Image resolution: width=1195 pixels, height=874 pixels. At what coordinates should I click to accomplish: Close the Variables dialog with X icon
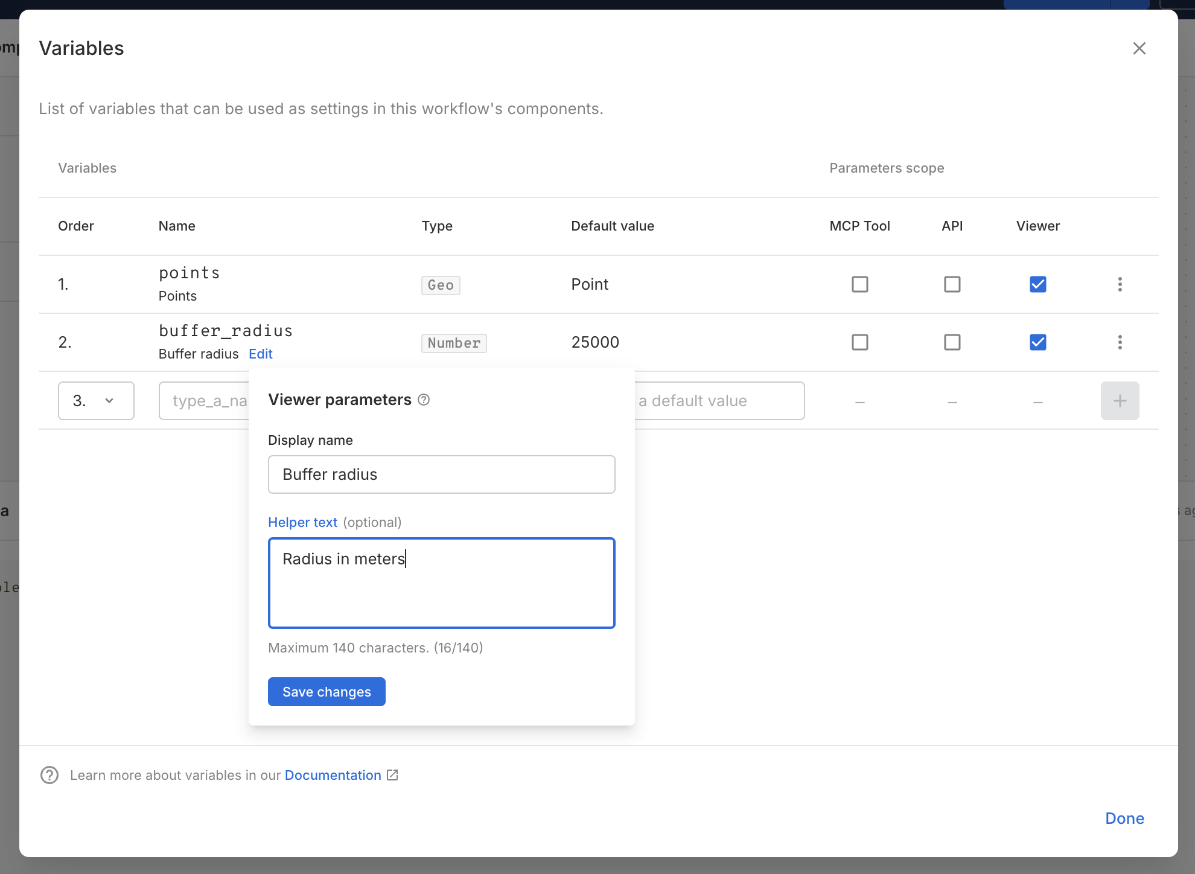pyautogui.click(x=1139, y=48)
